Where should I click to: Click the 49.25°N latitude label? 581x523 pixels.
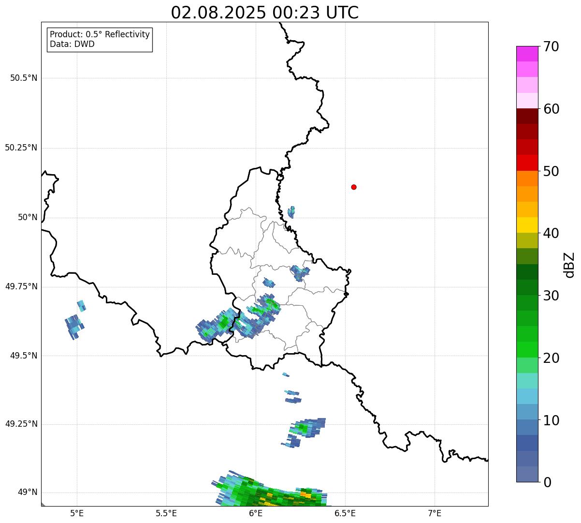[x=21, y=424]
